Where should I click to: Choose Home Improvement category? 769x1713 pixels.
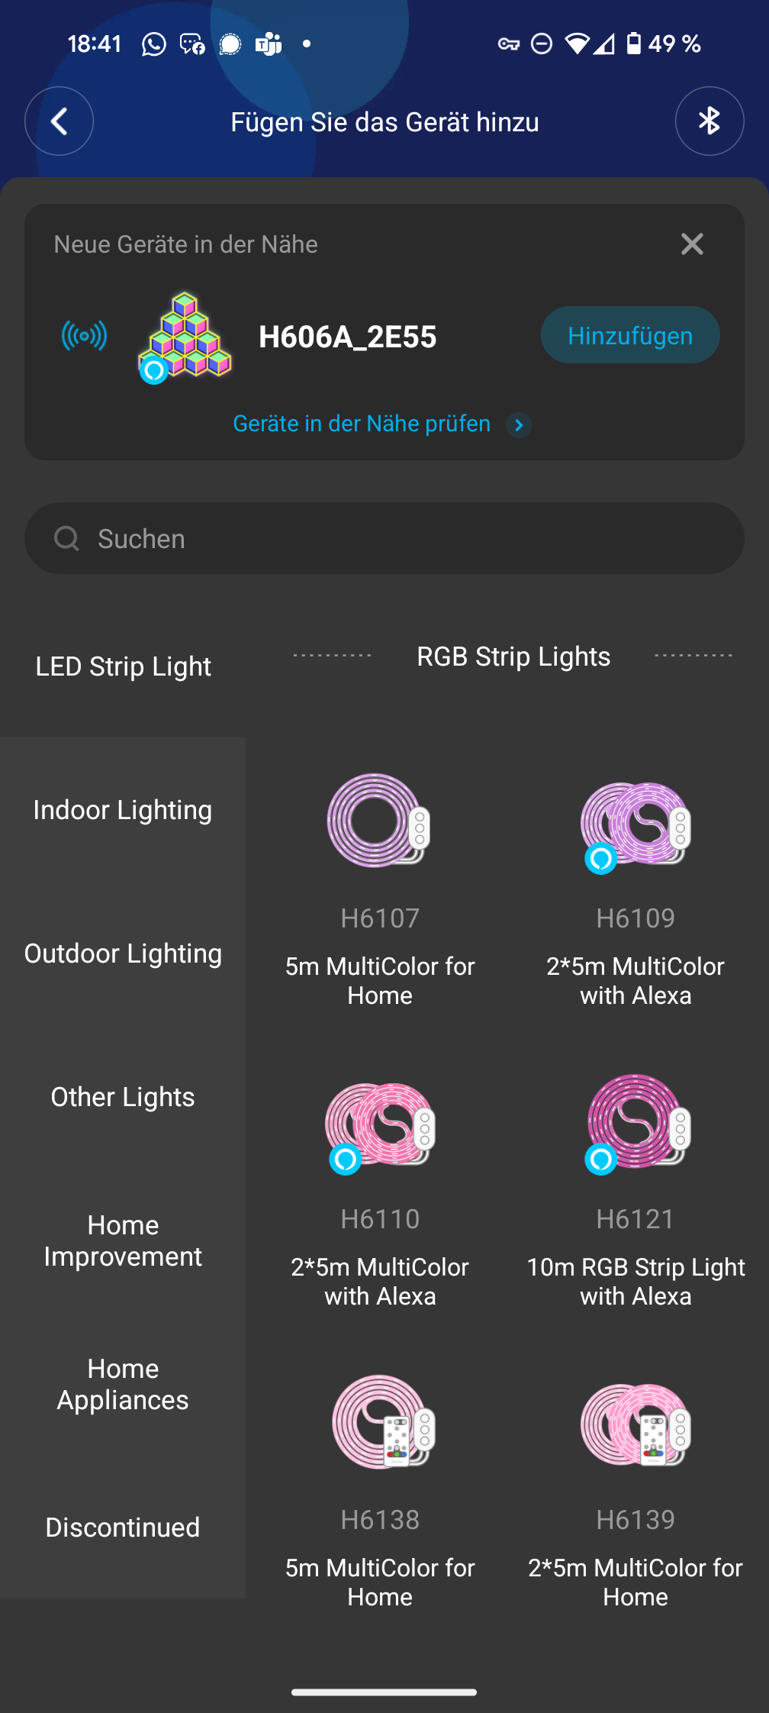tap(123, 1240)
